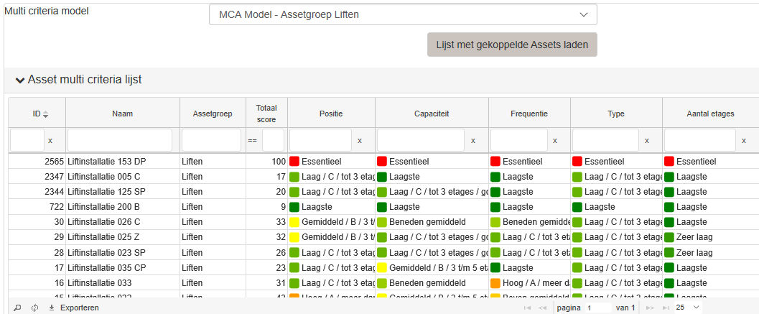Sort the grid by ID column arrows
Image resolution: width=759 pixels, height=314 pixels.
click(46, 114)
